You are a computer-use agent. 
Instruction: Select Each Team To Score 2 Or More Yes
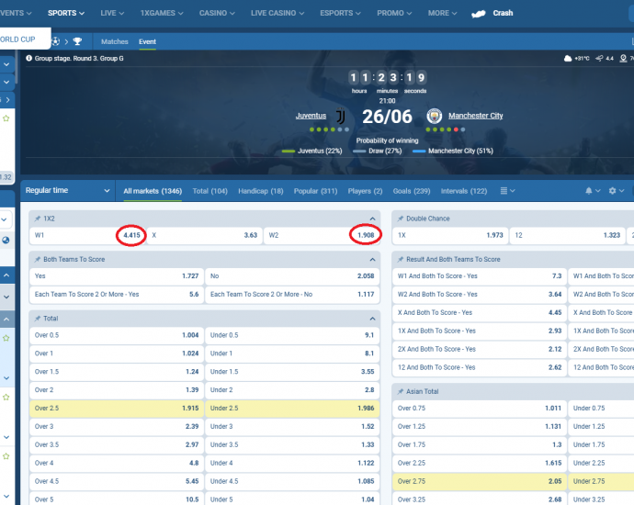117,294
